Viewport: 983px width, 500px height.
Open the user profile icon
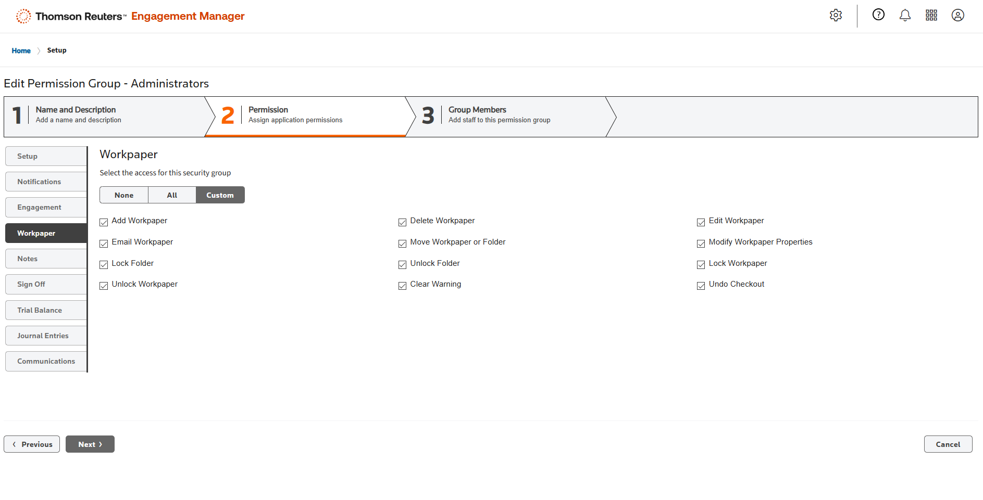957,16
